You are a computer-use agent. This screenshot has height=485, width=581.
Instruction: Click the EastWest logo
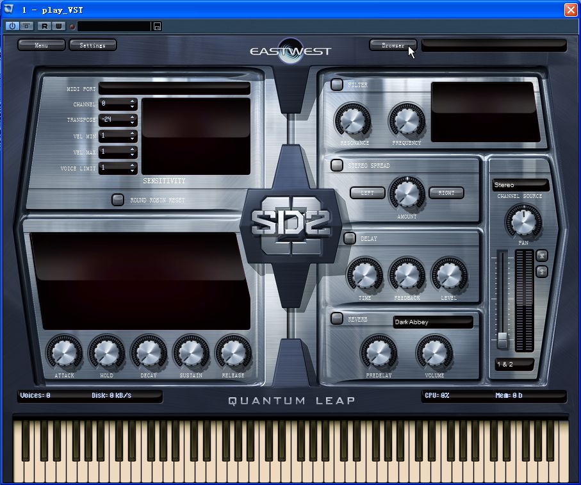click(x=291, y=51)
